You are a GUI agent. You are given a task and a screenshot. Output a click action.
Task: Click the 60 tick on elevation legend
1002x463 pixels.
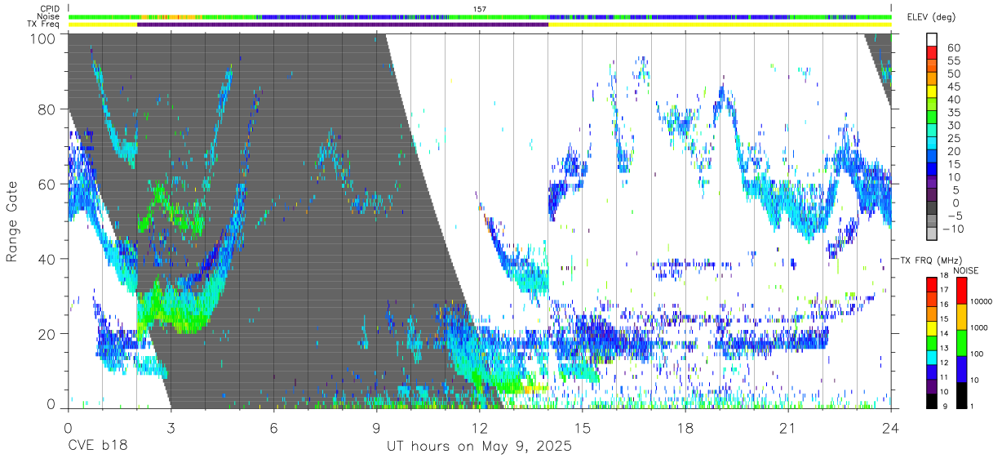[x=952, y=47]
